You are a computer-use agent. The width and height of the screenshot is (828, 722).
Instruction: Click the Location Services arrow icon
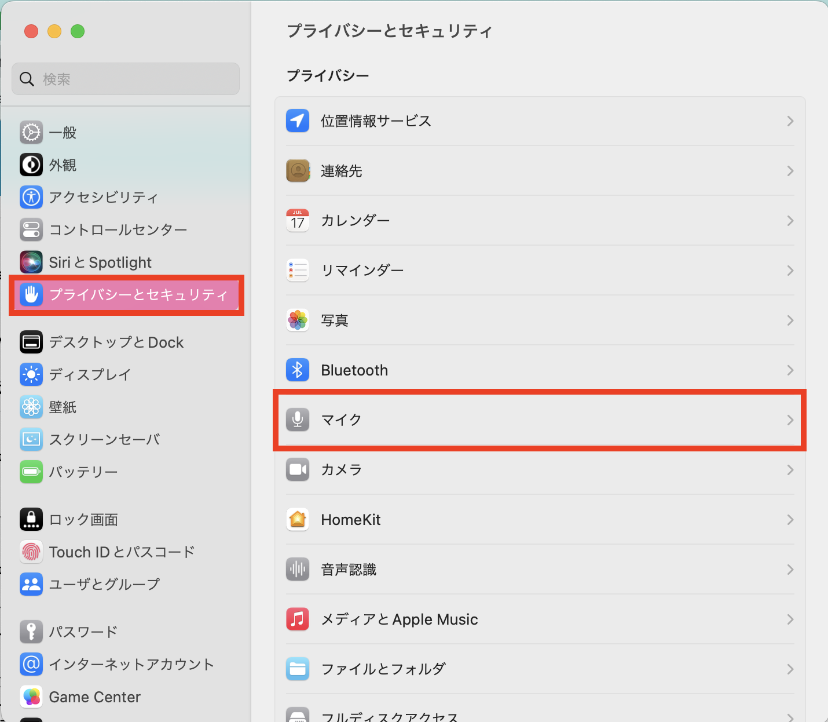[298, 121]
